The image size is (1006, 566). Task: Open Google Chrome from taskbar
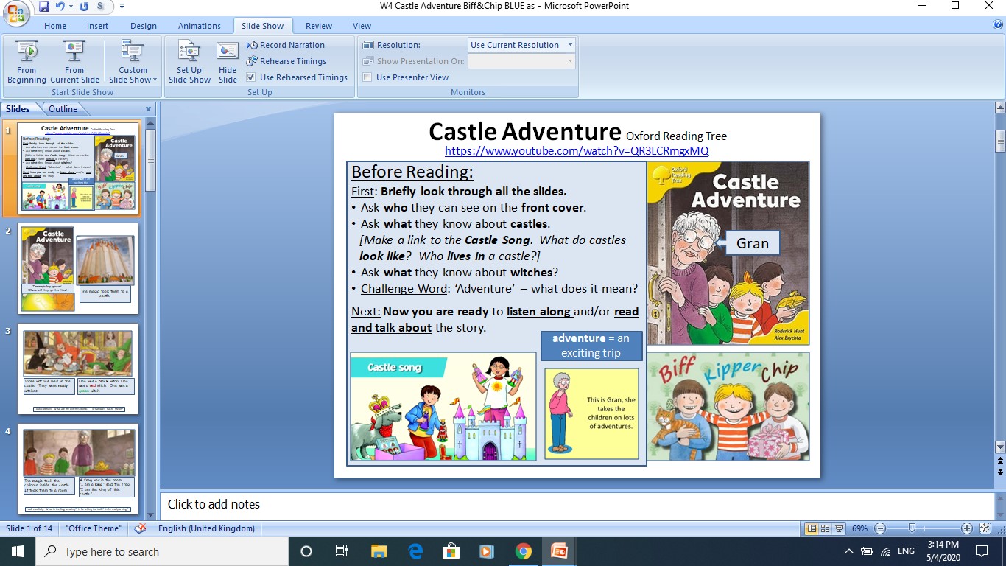coord(524,551)
